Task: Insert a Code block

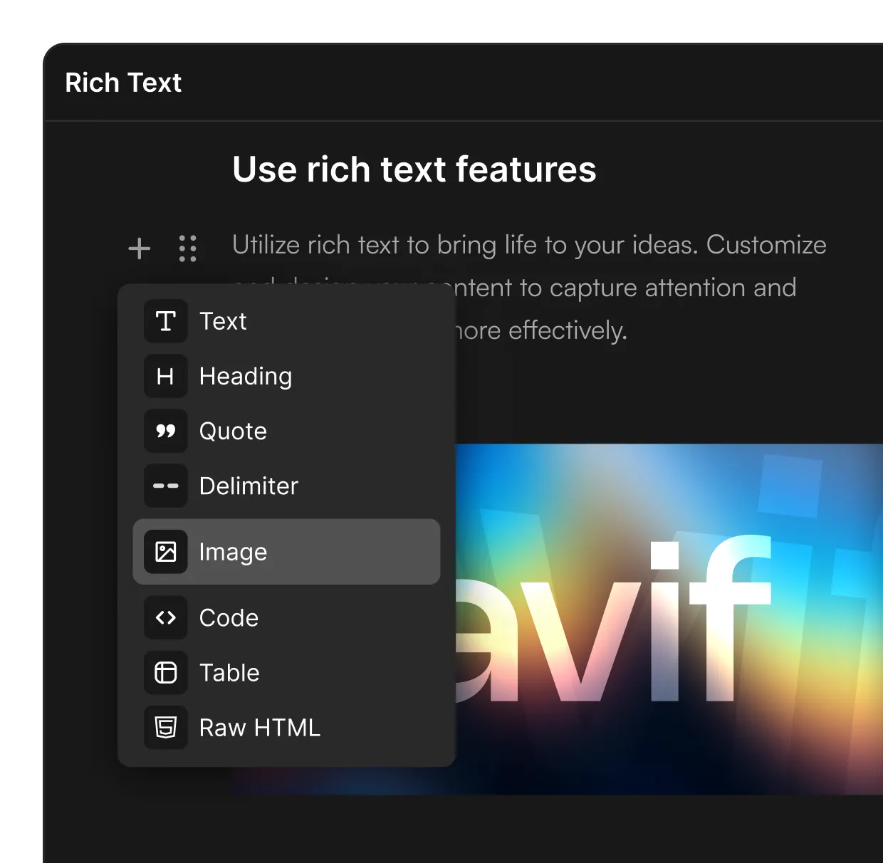Action: (x=286, y=617)
